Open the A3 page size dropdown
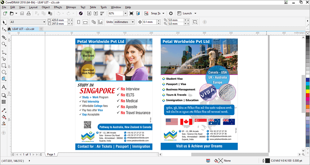Viewport: 310px width, 165px height. [x=44, y=22]
